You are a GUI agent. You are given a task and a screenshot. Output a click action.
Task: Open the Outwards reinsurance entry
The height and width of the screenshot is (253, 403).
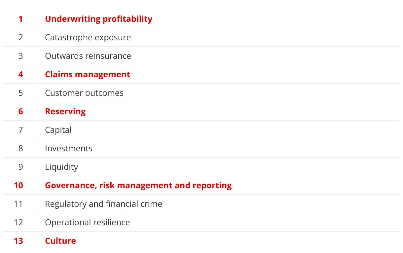[x=88, y=56]
